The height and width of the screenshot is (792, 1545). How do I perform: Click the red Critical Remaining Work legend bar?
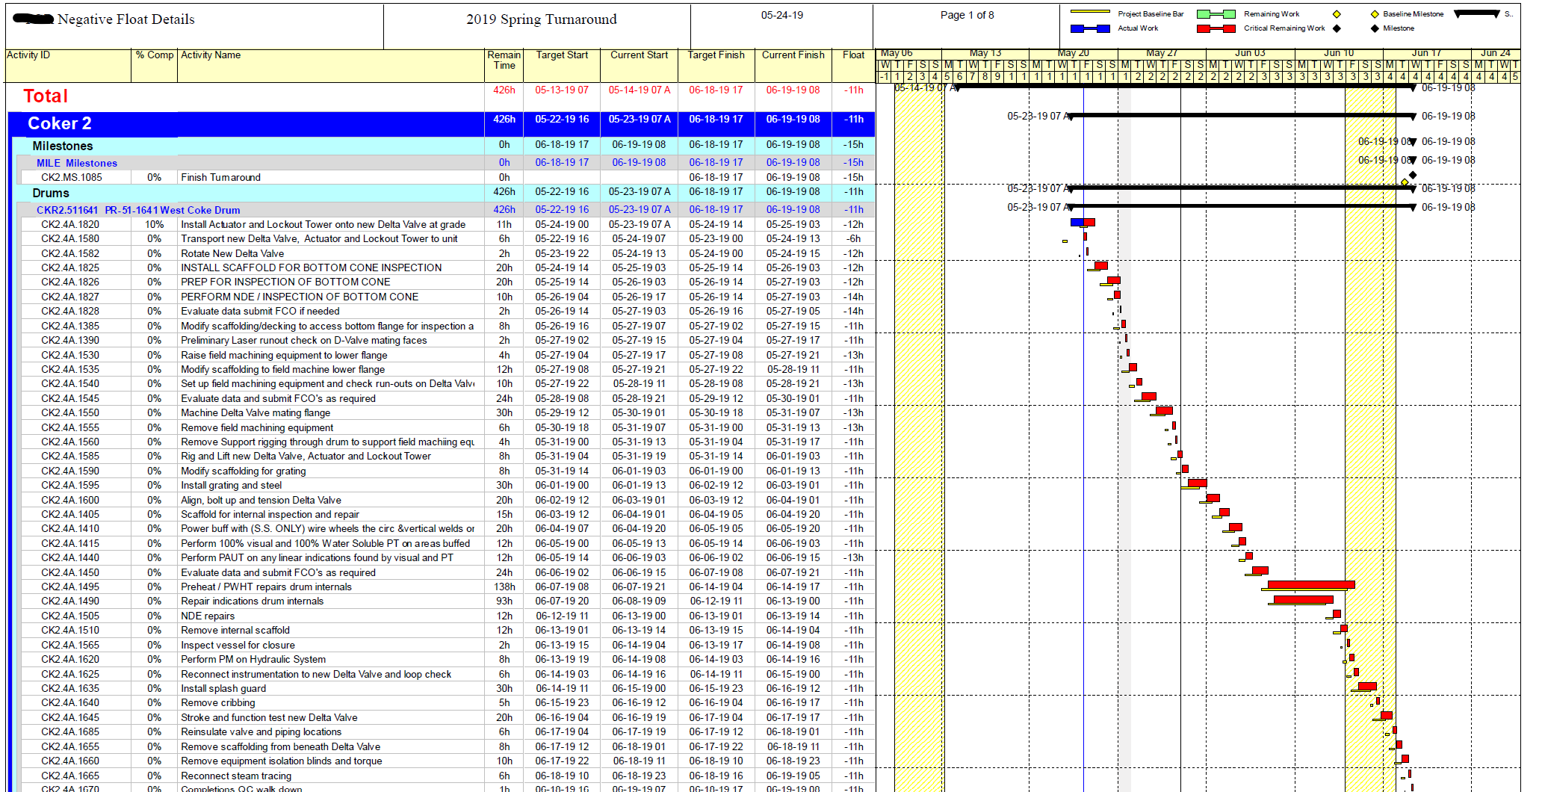pyautogui.click(x=1216, y=28)
